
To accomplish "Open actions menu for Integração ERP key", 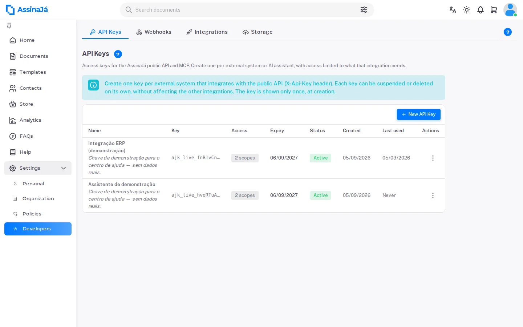I will 433,158.
